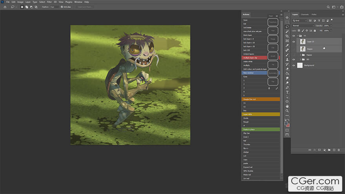Image resolution: width=345 pixels, height=194 pixels.
Task: Select the Rectangular Marquee tool
Action: point(287,22)
